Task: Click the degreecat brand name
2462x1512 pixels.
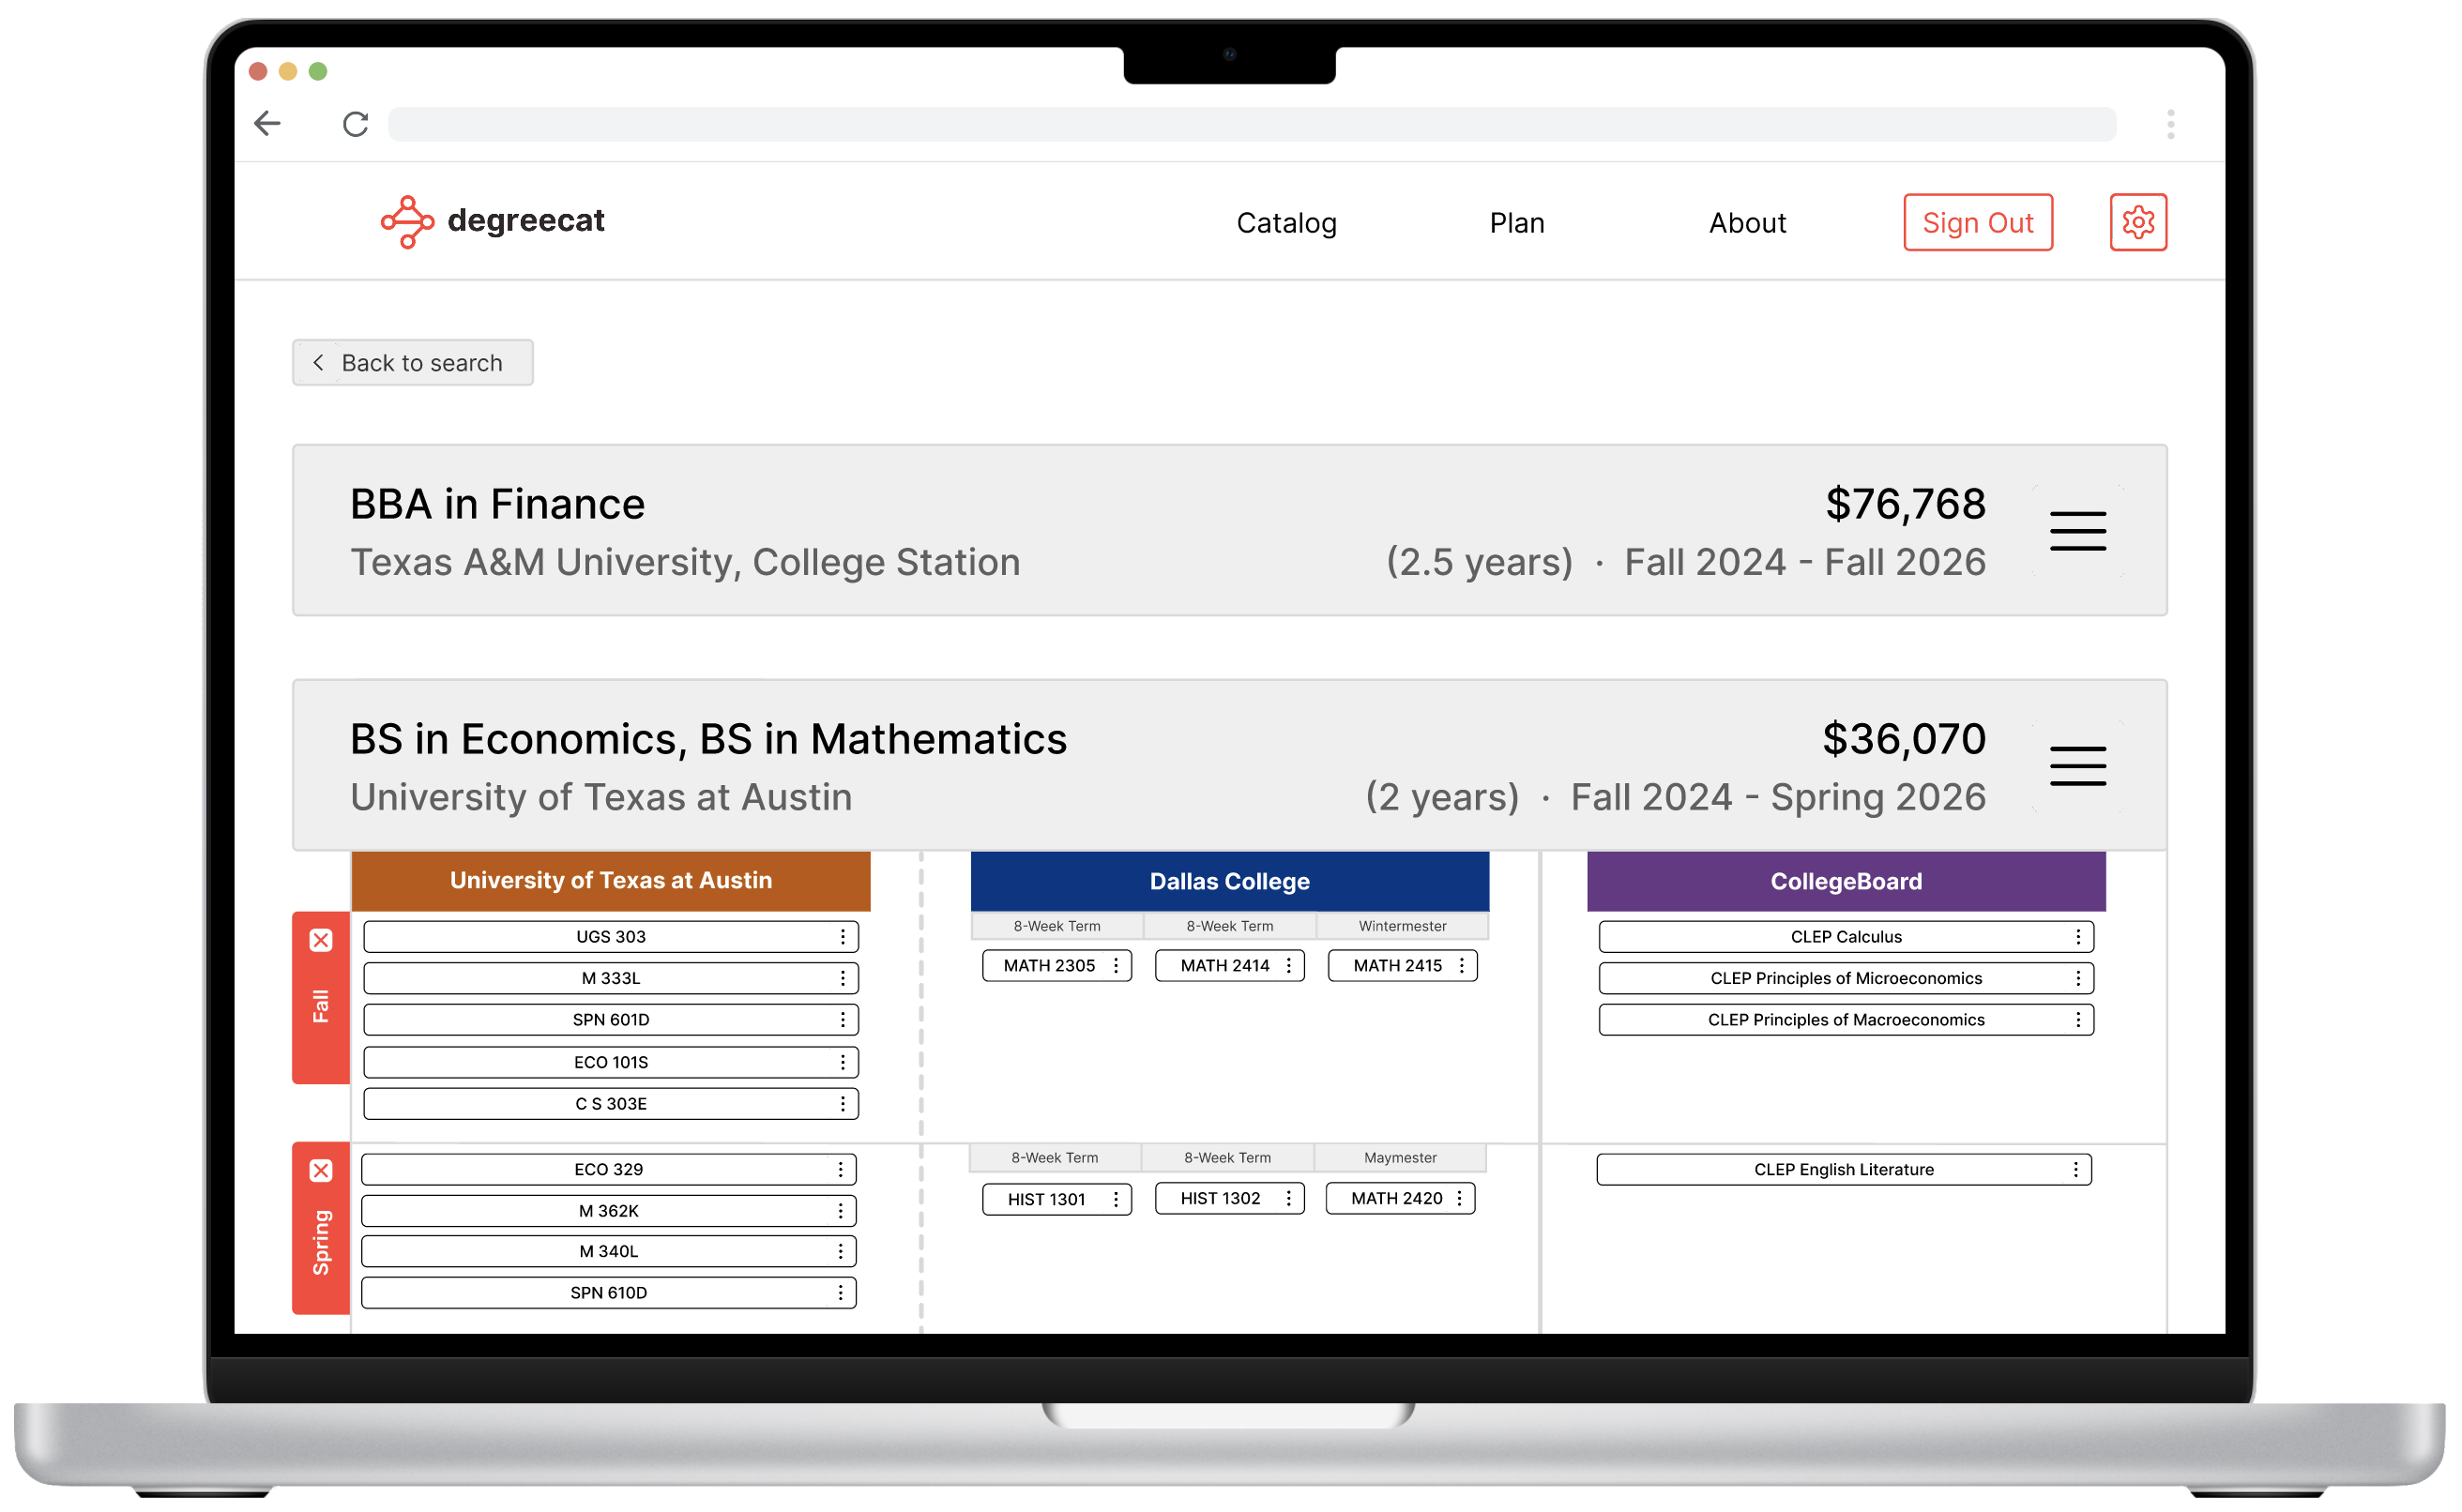Action: [x=526, y=220]
